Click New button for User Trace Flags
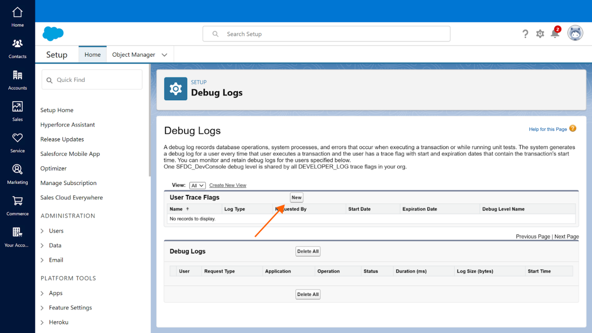 (296, 197)
